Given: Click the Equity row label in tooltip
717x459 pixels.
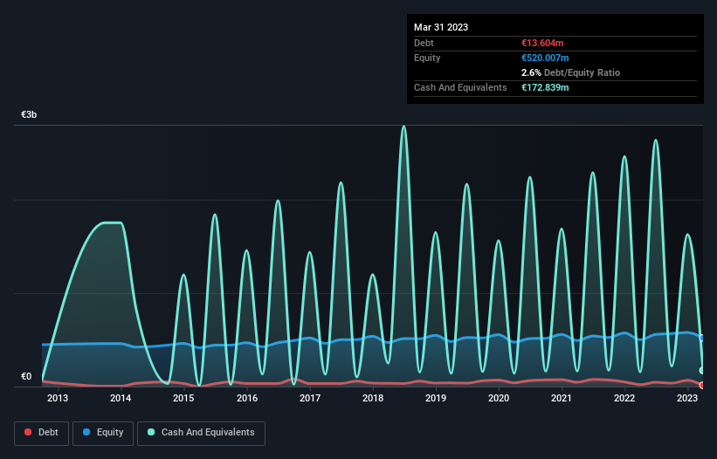Looking at the screenshot, I should coord(427,58).
